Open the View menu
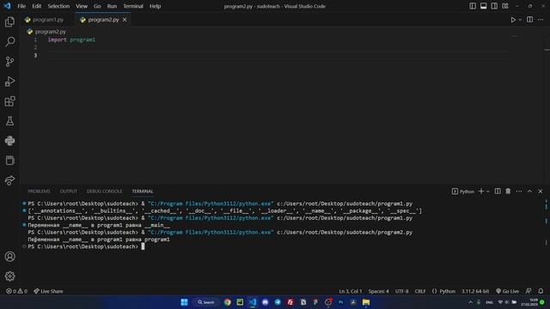Screen dimensions: 550x309 (82, 6)
